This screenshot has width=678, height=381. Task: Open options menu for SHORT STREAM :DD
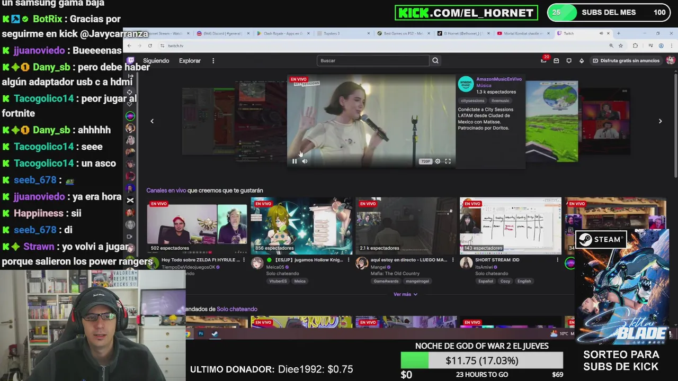557,260
